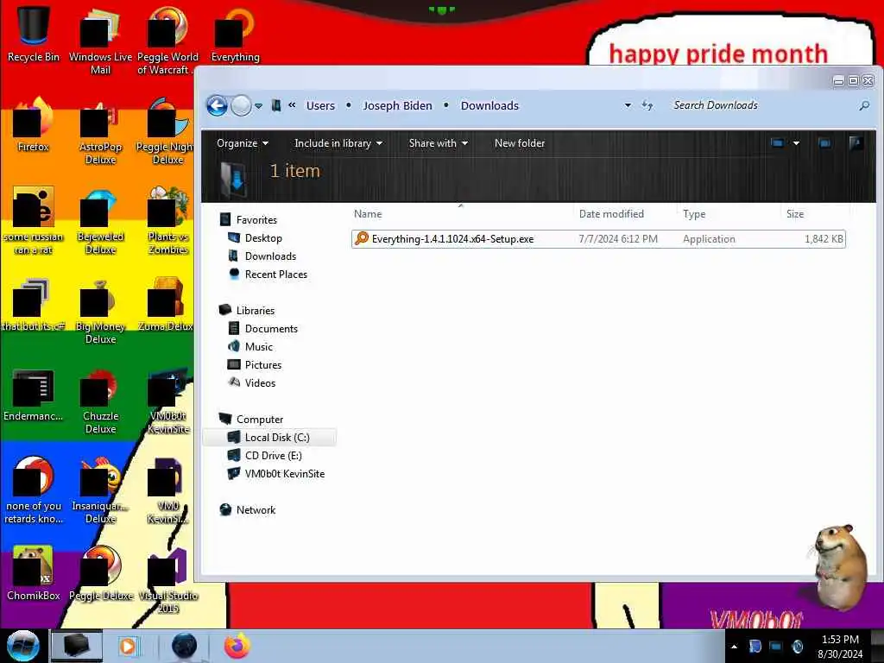Viewport: 884px width, 663px height.
Task: Show hidden tray icons arrow
Action: click(734, 647)
